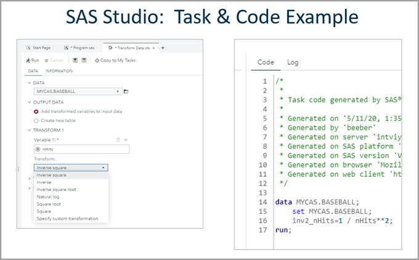Run the task

pos(32,60)
